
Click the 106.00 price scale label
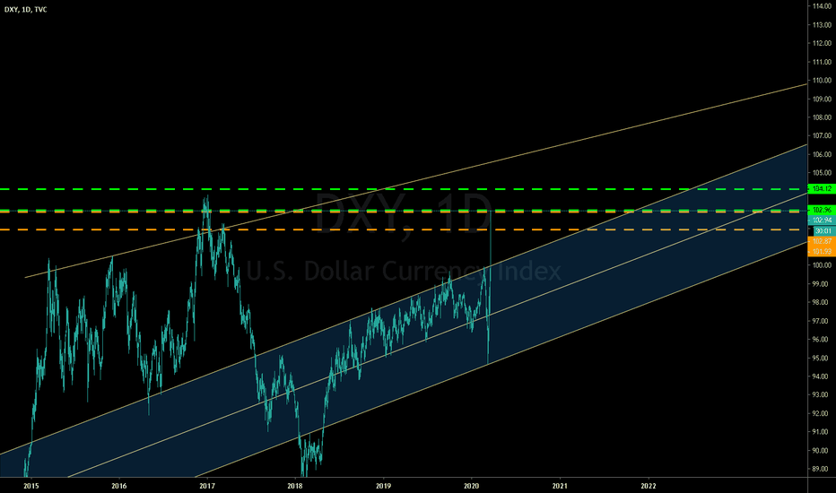822,154
